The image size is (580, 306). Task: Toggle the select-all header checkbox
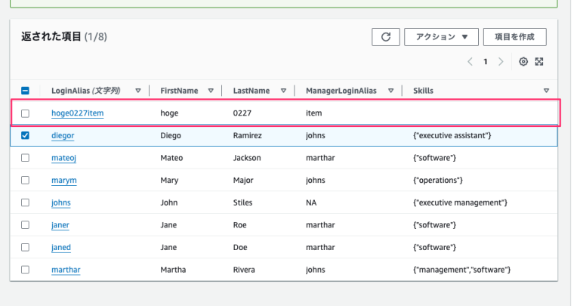coord(25,91)
